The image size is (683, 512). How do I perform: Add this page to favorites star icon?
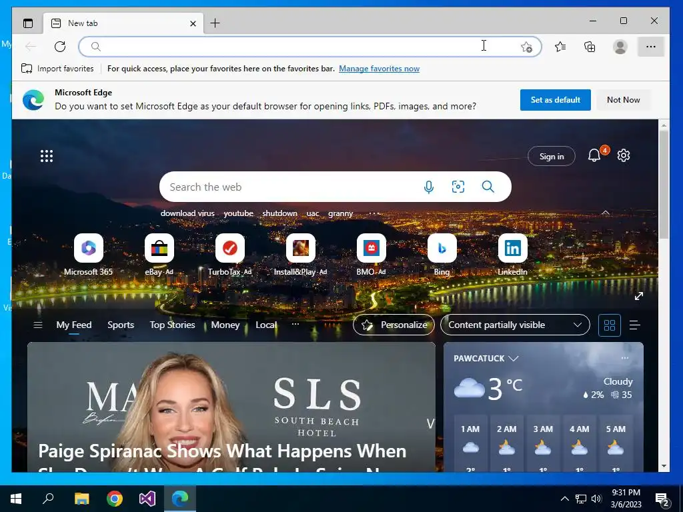[x=527, y=47]
